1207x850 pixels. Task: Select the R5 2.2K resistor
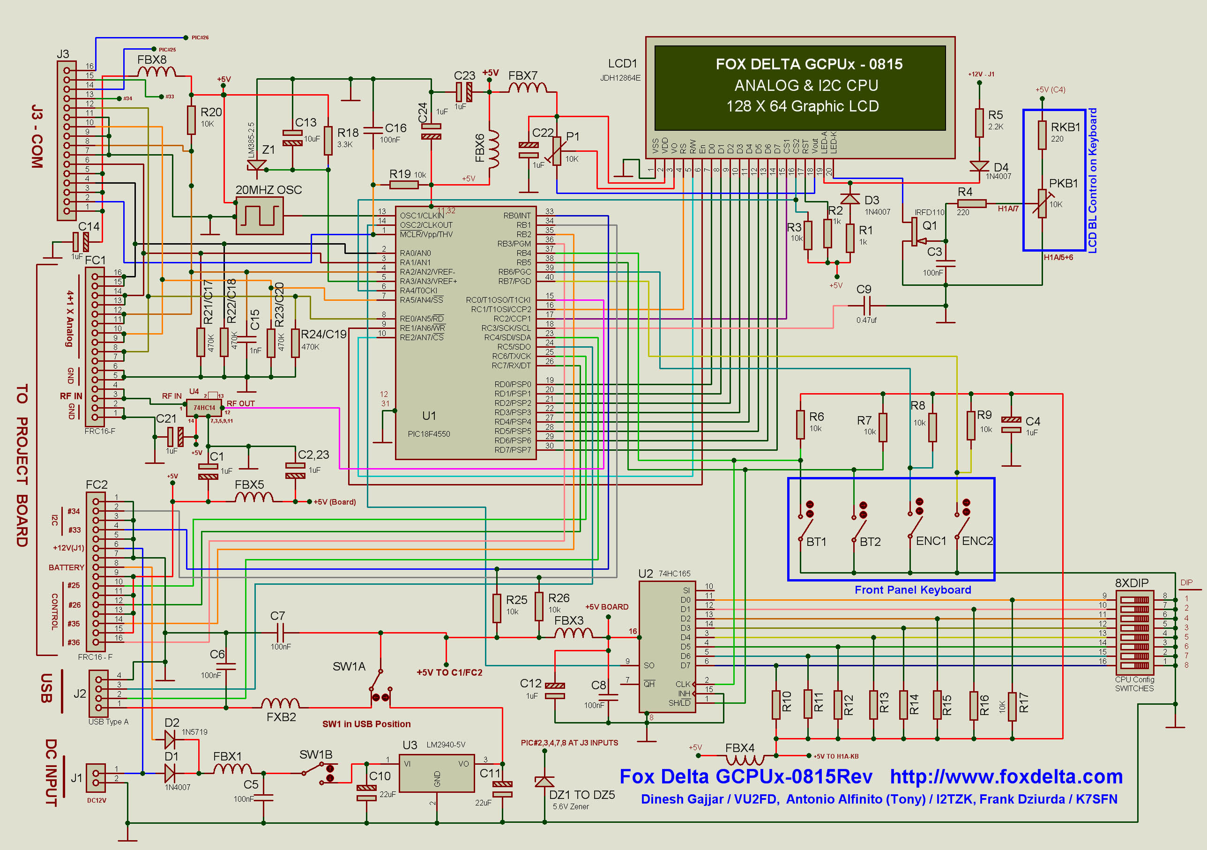point(979,122)
